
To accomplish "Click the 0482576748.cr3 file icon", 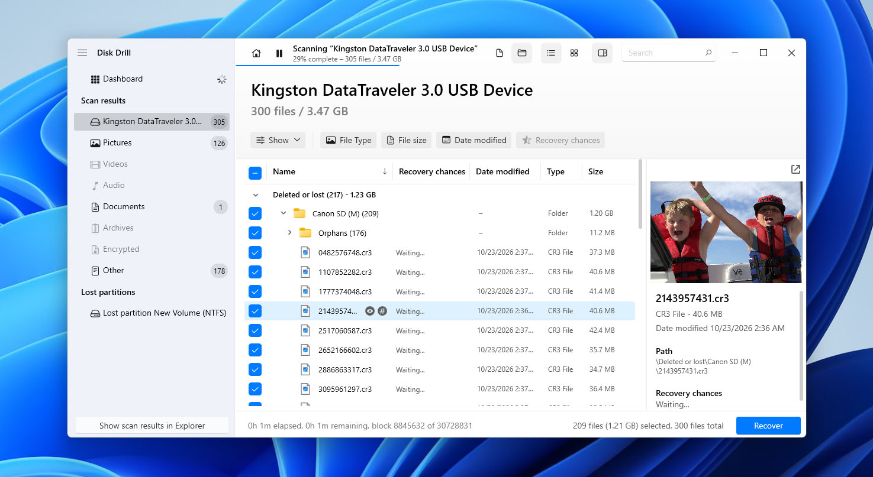I will click(x=305, y=252).
